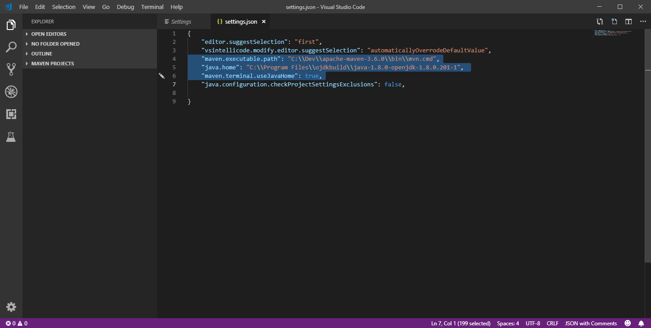Open the notifications bell
This screenshot has width=651, height=328.
[641, 323]
